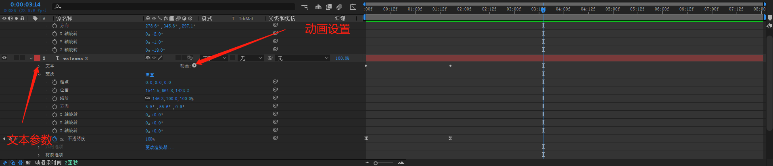The image size is (773, 166).
Task: Click the 动画 animate play-arrow button
Action: point(194,65)
